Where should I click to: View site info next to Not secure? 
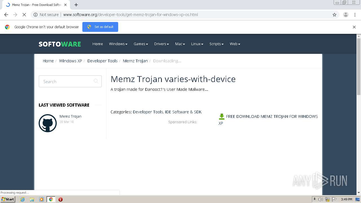(36, 15)
